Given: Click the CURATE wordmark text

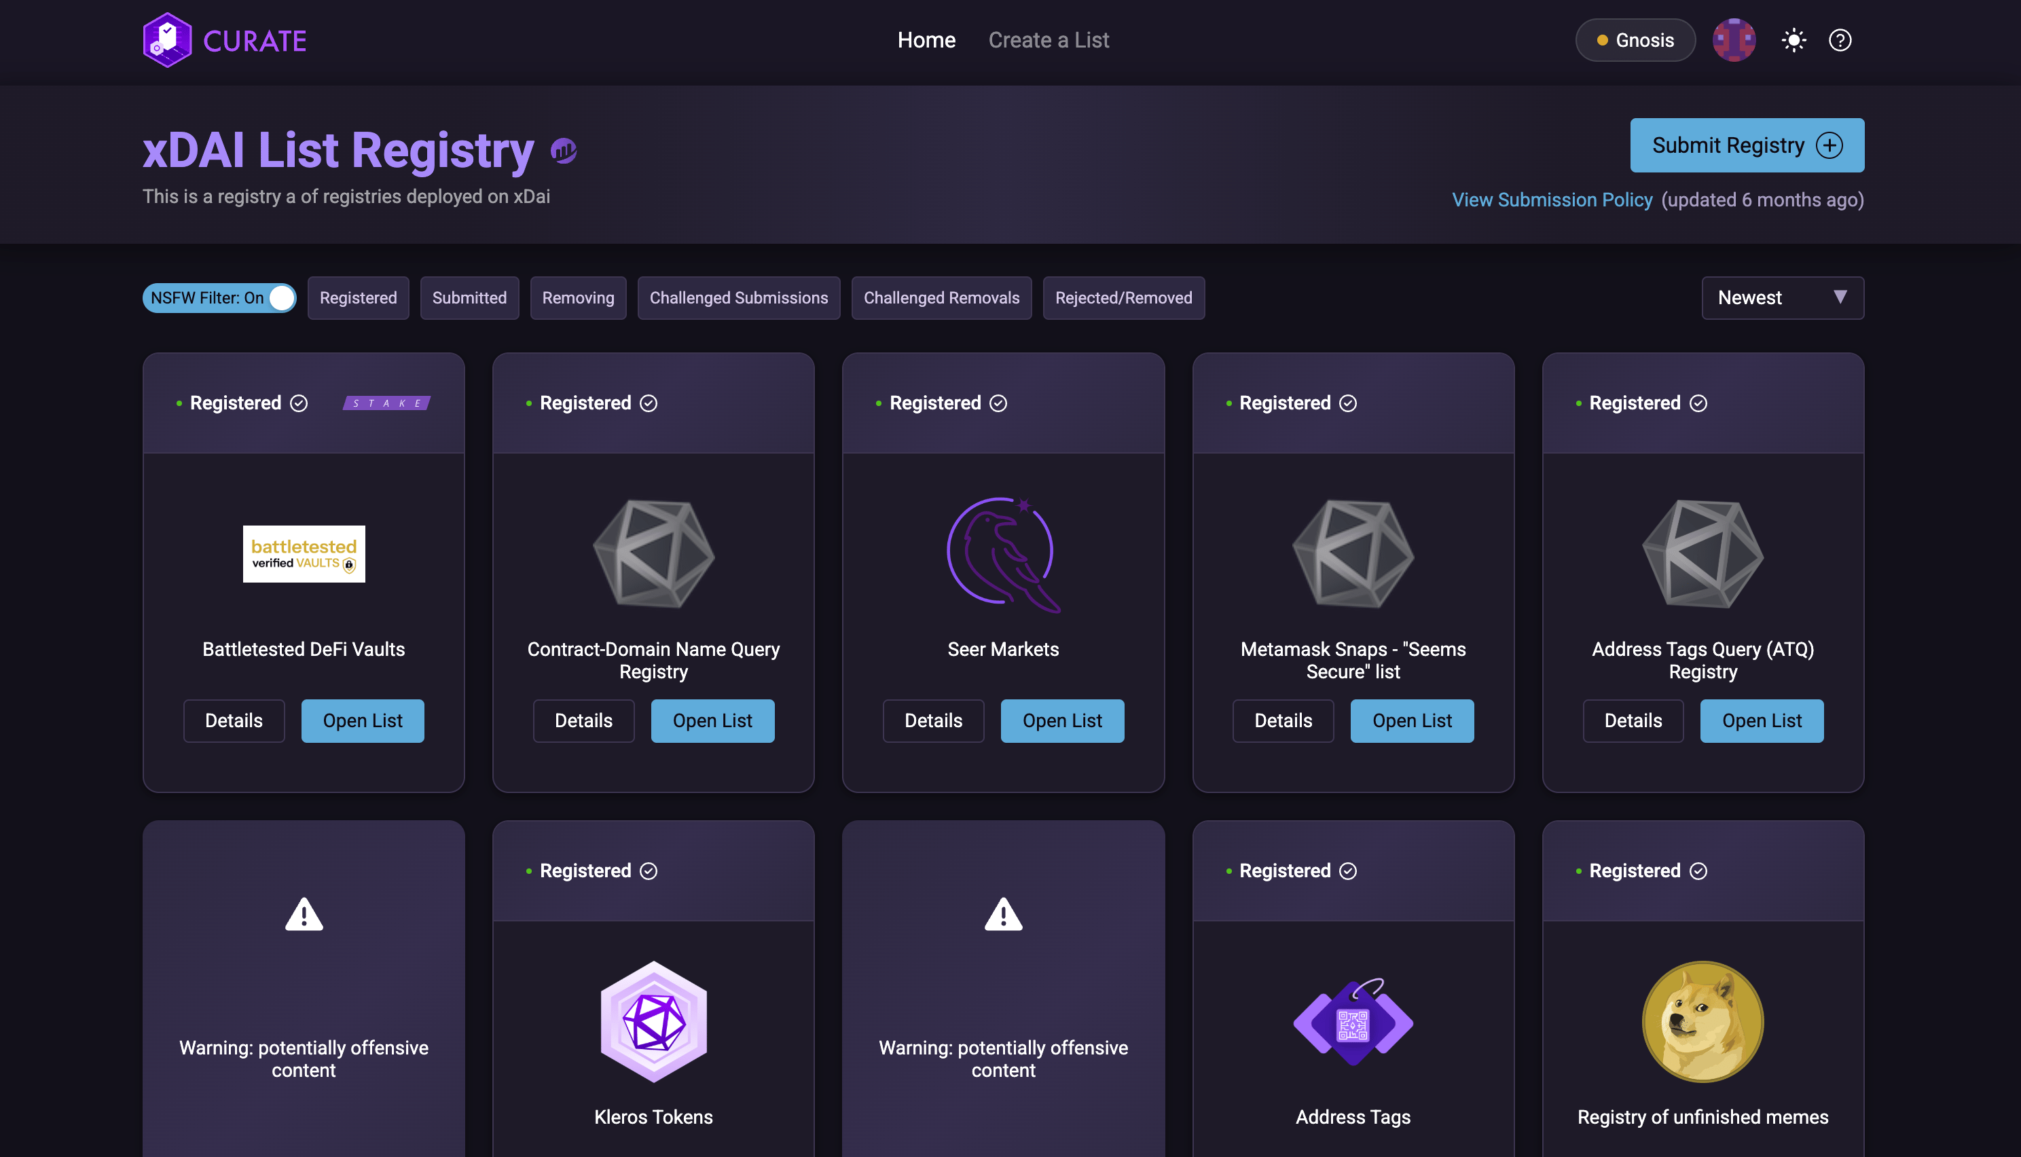Looking at the screenshot, I should pos(254,41).
